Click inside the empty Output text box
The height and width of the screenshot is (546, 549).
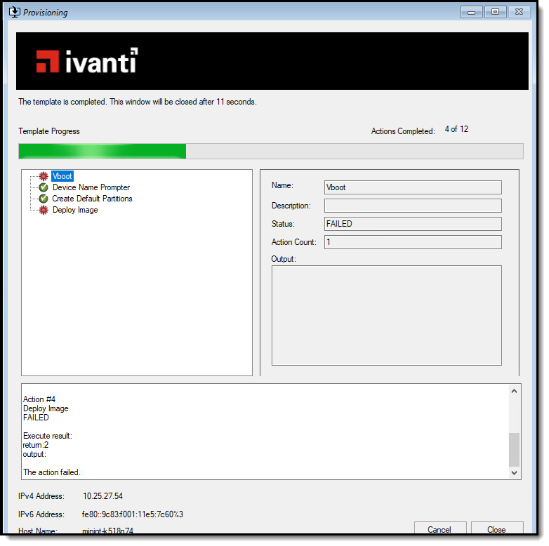pyautogui.click(x=386, y=315)
